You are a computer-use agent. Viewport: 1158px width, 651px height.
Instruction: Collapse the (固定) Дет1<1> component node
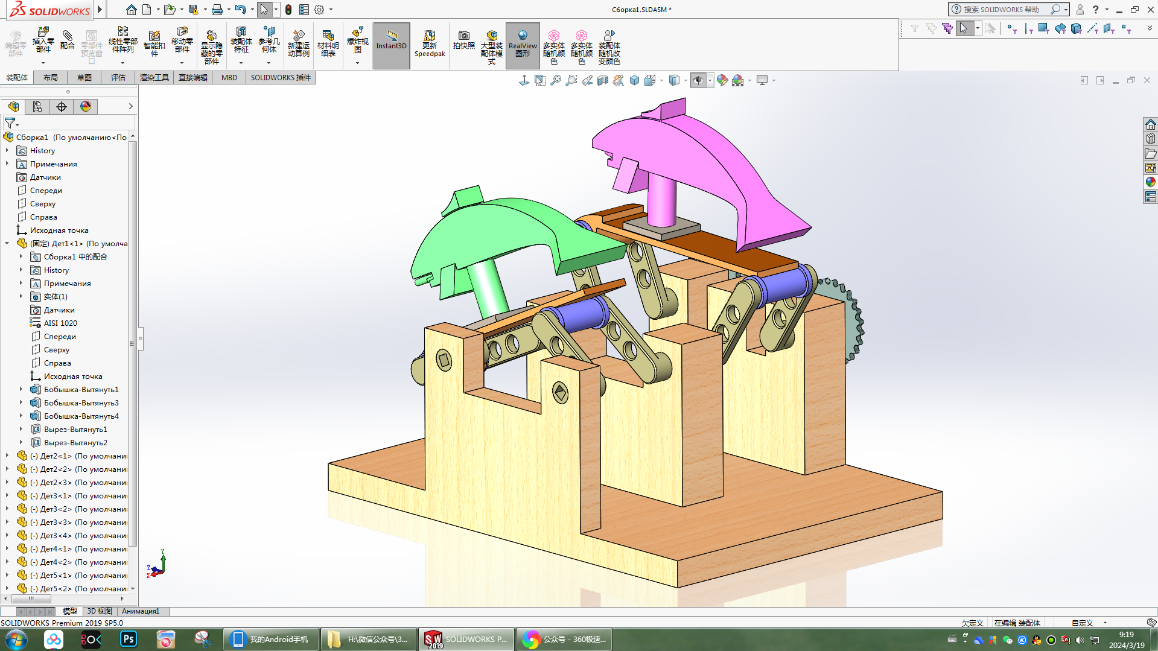[7, 244]
